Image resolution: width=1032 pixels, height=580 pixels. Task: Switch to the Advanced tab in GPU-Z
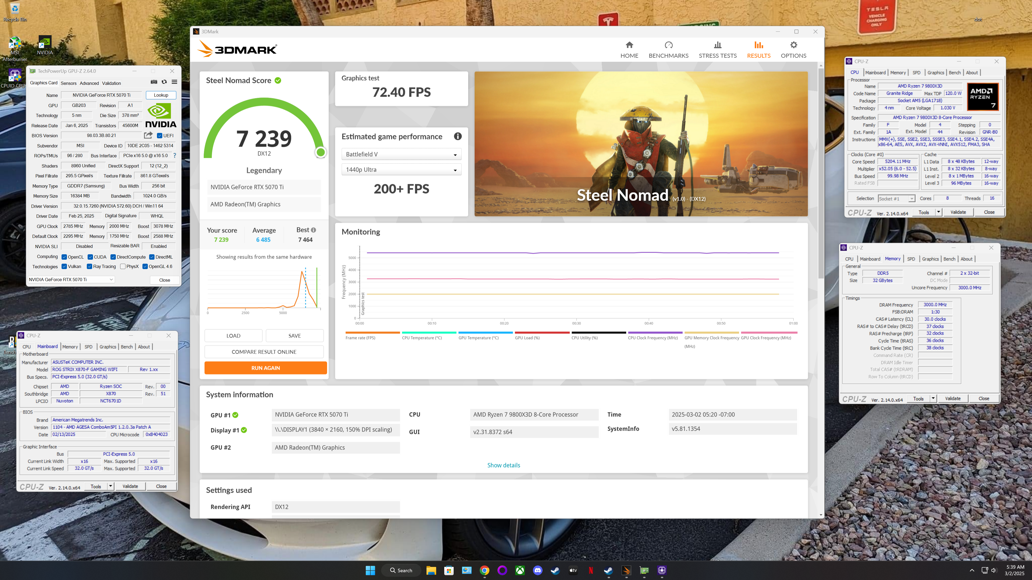[x=89, y=83]
